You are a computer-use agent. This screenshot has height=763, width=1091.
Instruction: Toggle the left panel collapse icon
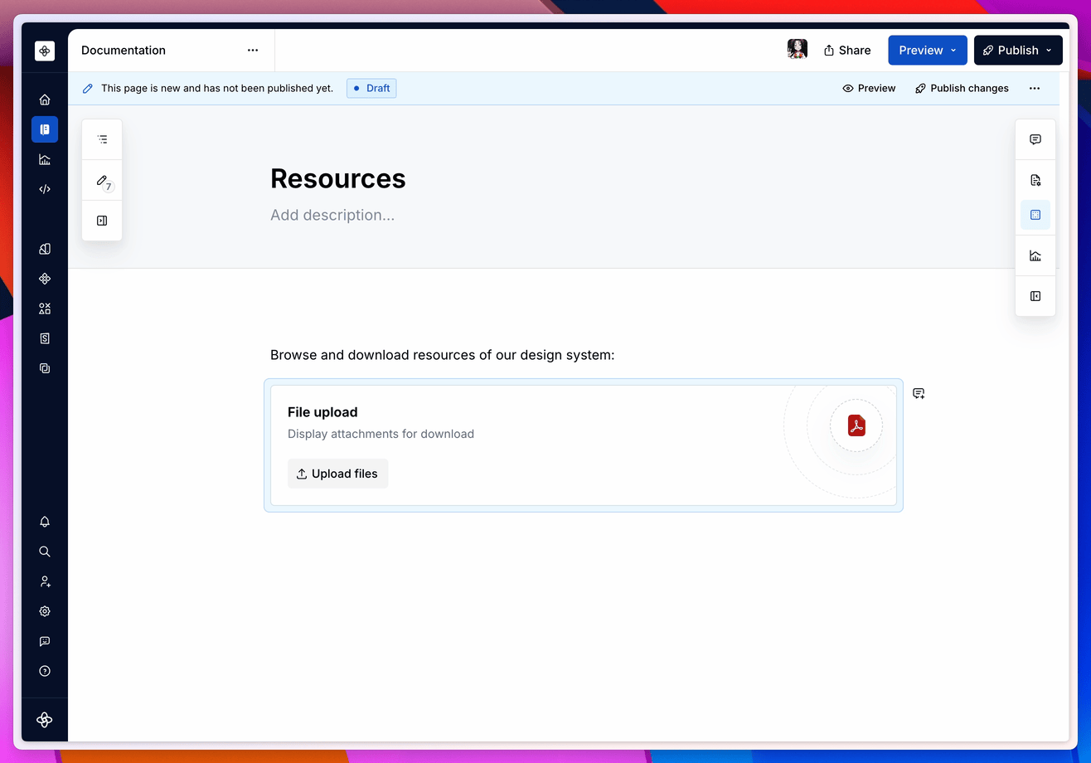click(x=102, y=221)
